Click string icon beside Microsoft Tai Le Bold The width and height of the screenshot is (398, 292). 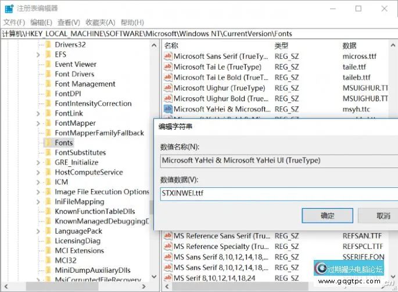coord(167,77)
